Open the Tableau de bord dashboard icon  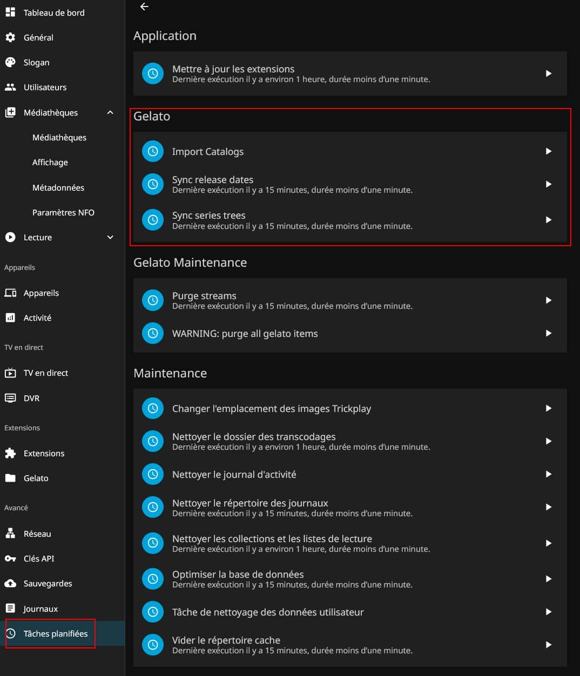[10, 12]
